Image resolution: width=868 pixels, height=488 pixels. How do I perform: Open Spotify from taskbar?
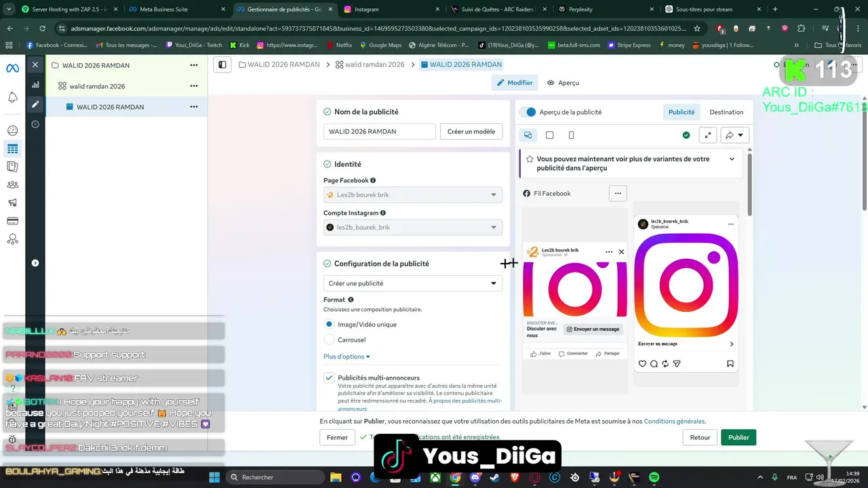click(x=654, y=477)
